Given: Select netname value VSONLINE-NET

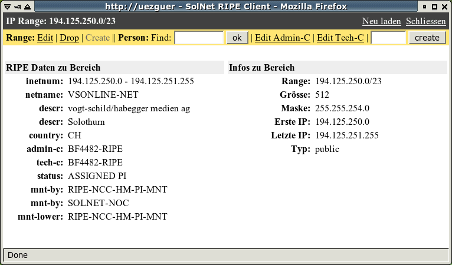Looking at the screenshot, I should click(103, 95).
